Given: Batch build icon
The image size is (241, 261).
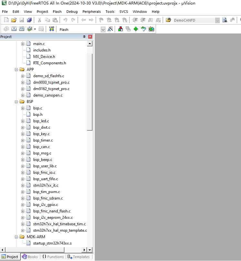Looking at the screenshot, I should [30, 29].
